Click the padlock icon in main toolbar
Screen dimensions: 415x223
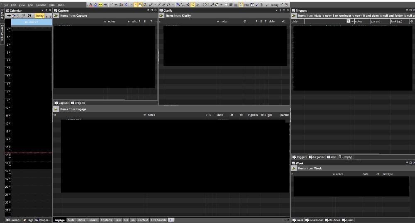[140, 5]
